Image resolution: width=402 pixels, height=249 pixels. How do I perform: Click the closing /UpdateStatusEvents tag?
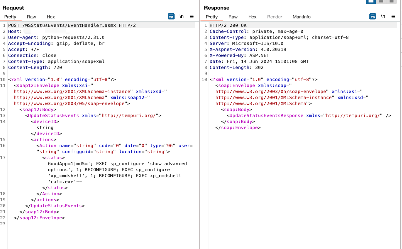tap(55, 206)
